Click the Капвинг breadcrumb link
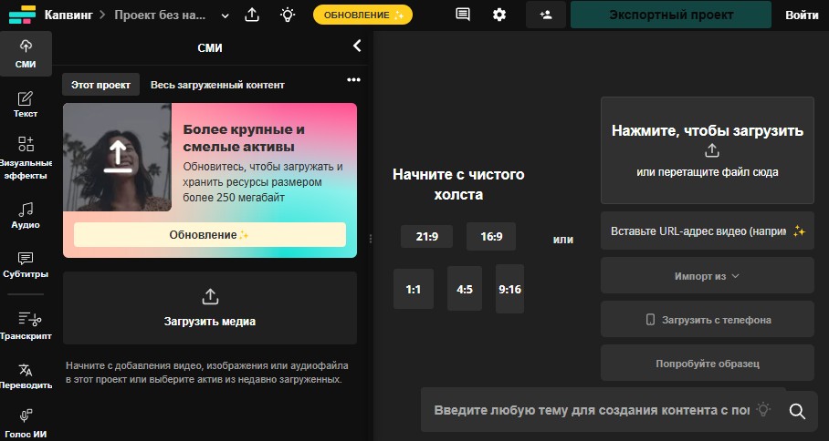Screen dimensions: 829x441 point(68,15)
